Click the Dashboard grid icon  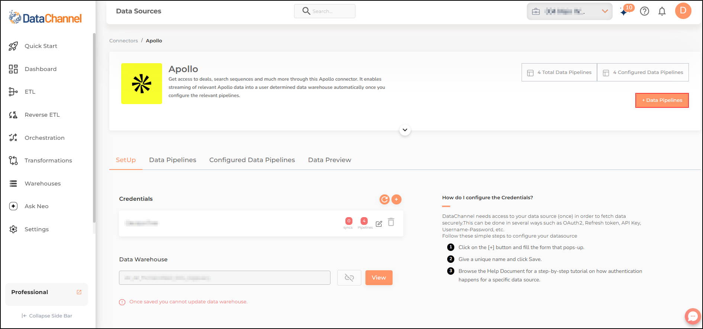pyautogui.click(x=13, y=69)
